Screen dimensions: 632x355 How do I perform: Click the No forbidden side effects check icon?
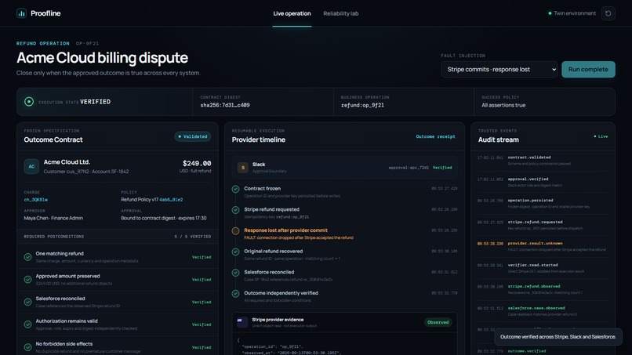[27, 347]
